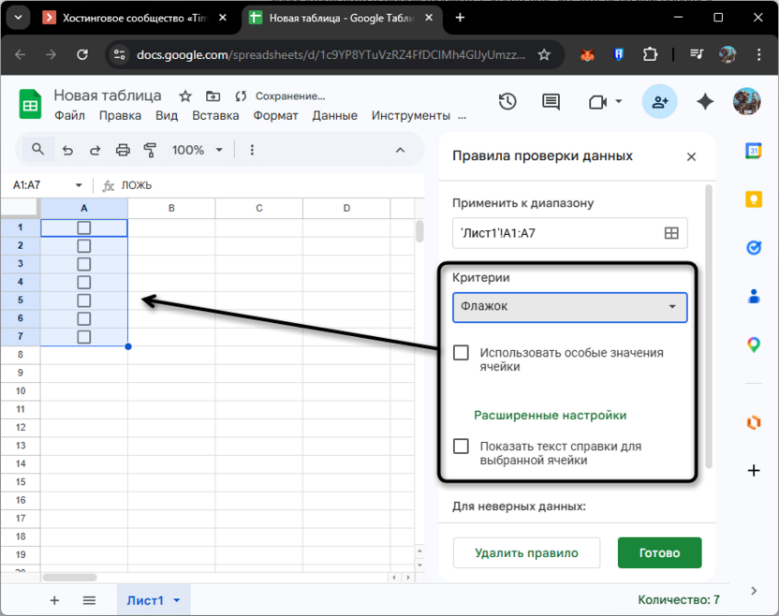Screen dimensions: 779x616
Task: Select the print icon
Action: pyautogui.click(x=123, y=149)
